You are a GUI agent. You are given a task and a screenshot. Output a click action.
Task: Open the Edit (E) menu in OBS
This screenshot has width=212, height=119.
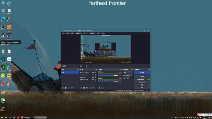68,33
